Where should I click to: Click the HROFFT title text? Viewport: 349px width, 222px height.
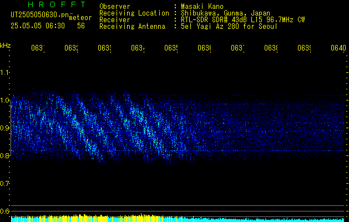57,4
